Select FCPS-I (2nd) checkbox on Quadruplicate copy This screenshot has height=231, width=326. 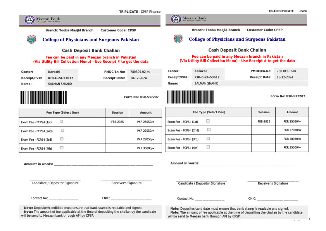point(209,130)
